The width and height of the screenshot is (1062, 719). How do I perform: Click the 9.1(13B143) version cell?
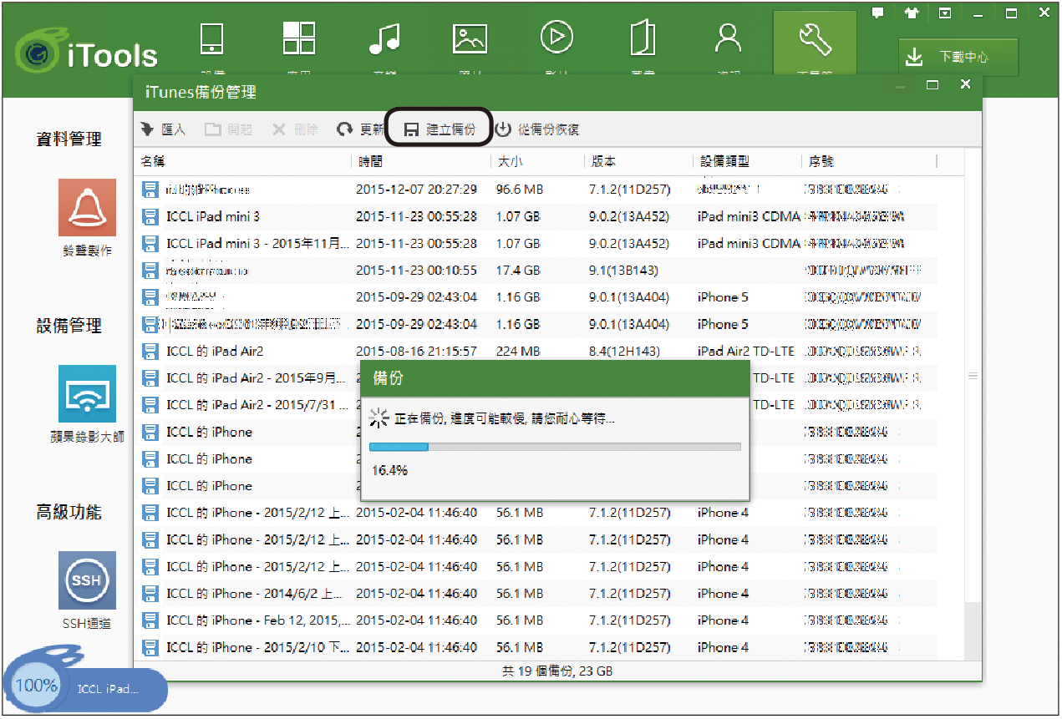coord(623,271)
